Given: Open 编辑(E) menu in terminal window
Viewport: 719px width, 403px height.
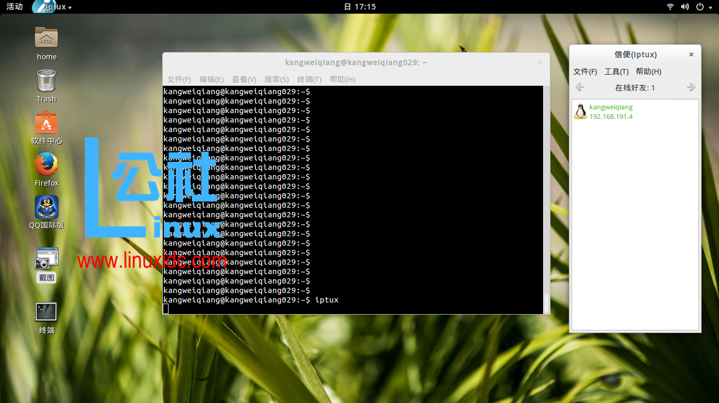Looking at the screenshot, I should point(211,79).
